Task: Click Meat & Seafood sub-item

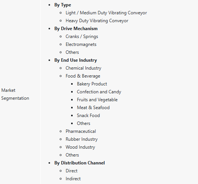Action: [93, 108]
